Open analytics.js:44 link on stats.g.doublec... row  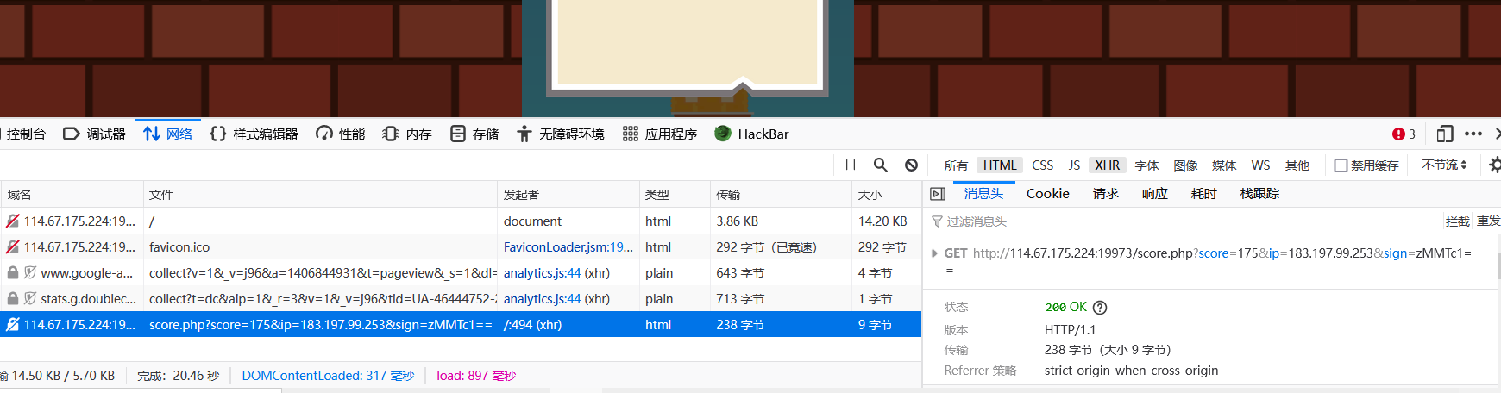(x=543, y=299)
